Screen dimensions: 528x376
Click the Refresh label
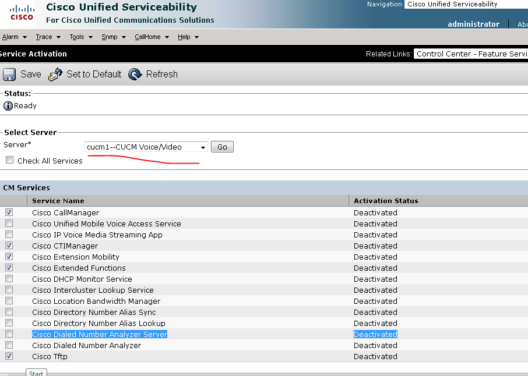(161, 74)
